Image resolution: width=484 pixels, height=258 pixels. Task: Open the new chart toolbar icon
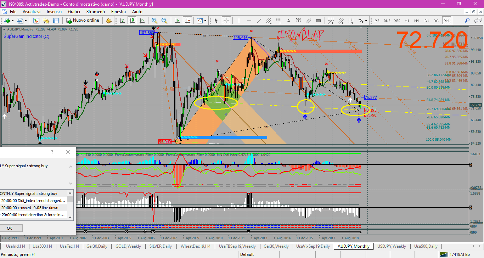7,21
